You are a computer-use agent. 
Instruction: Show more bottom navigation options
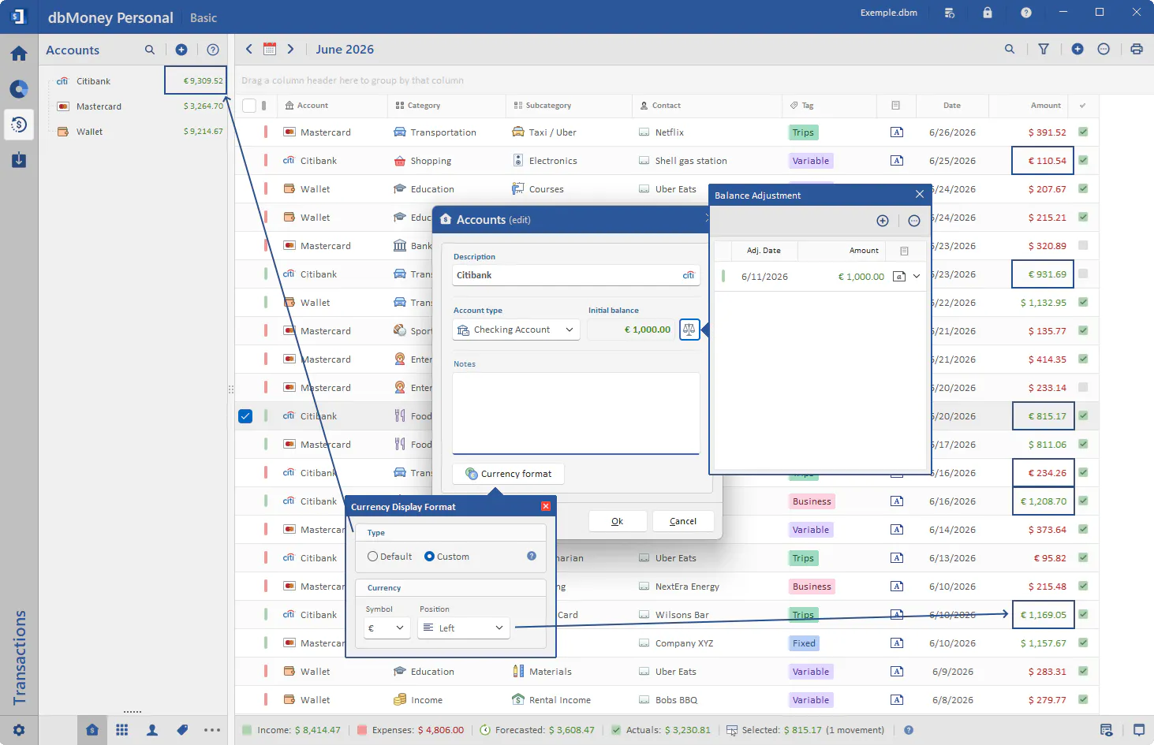[x=212, y=730]
